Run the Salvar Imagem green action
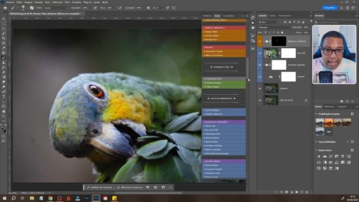This screenshot has width=359, height=202. 224,87
